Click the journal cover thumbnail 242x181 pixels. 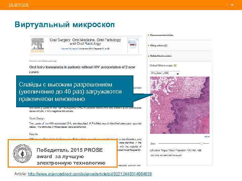(133, 45)
